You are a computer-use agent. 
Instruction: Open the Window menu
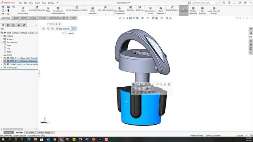click(x=51, y=3)
